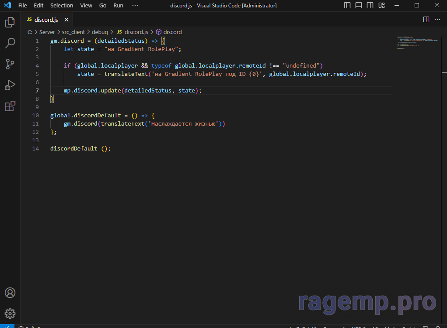Click the window title text discord.js - Visual Studio Code
The width and height of the screenshot is (447, 328).
(x=223, y=5)
